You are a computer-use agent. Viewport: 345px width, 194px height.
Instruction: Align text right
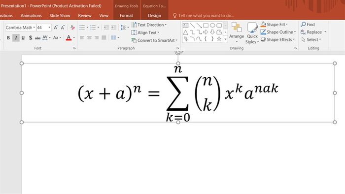[x=97, y=38]
